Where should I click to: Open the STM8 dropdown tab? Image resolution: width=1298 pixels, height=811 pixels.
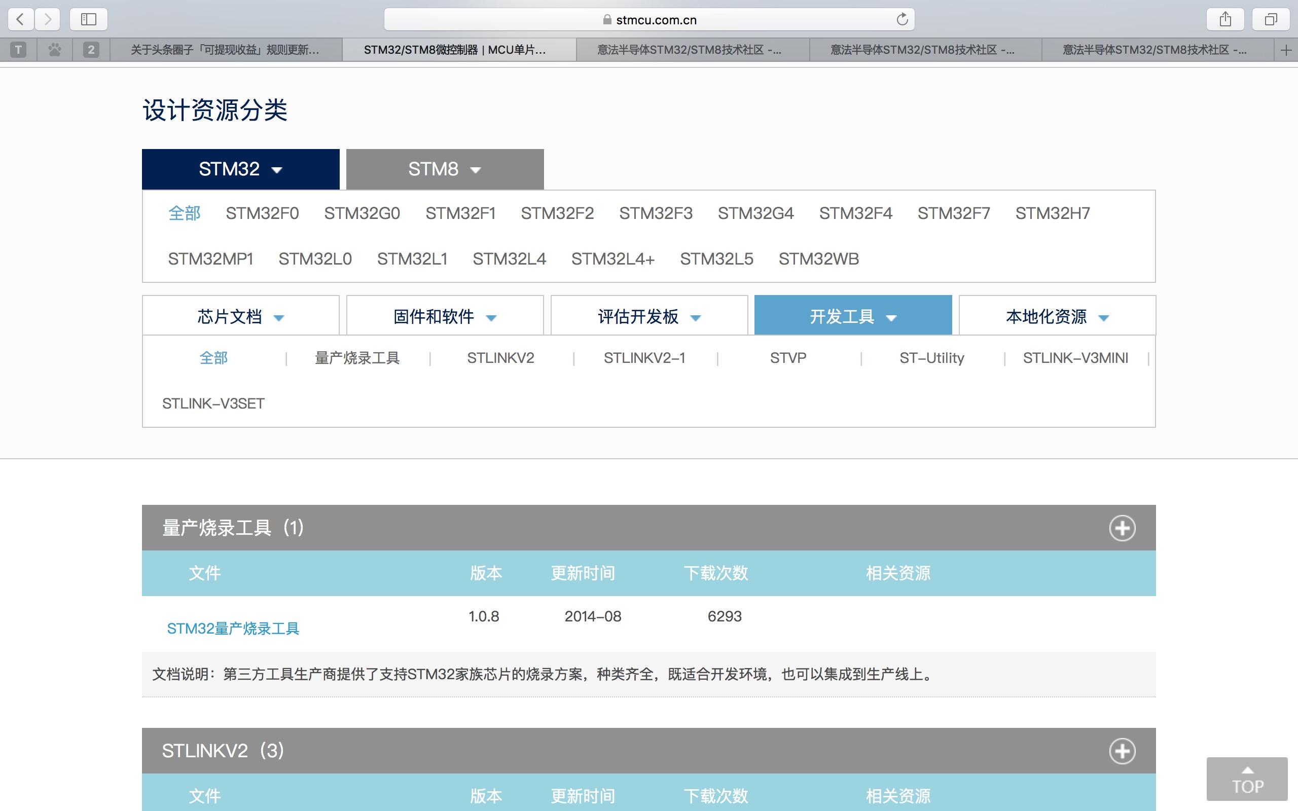click(x=445, y=169)
